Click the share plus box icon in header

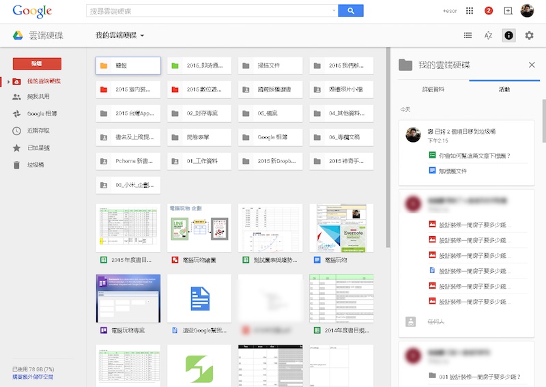pyautogui.click(x=508, y=11)
